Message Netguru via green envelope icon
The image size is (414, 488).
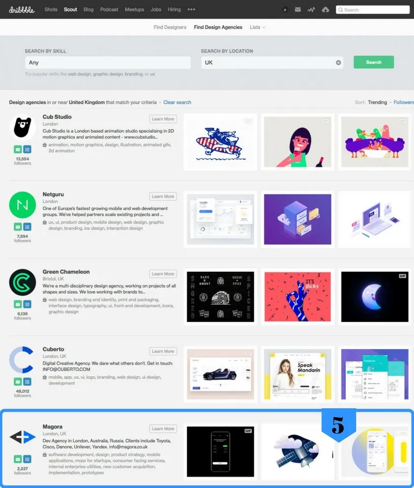point(18,227)
